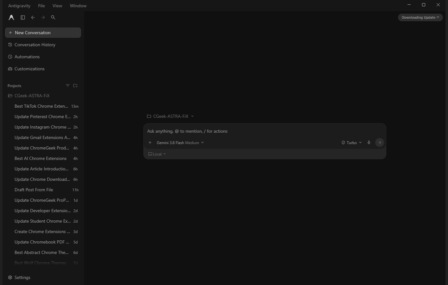This screenshot has width=448, height=285.
Task: Start a New Conversation
Action: coord(43,33)
